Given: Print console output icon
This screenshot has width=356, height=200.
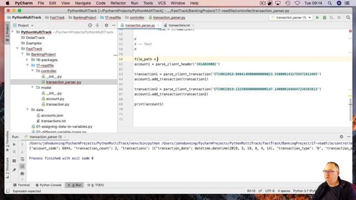Looking at the screenshot, I should tap(22, 174).
